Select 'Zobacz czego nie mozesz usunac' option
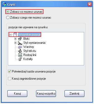The width and height of the screenshot is (94, 104). tap(8, 18)
